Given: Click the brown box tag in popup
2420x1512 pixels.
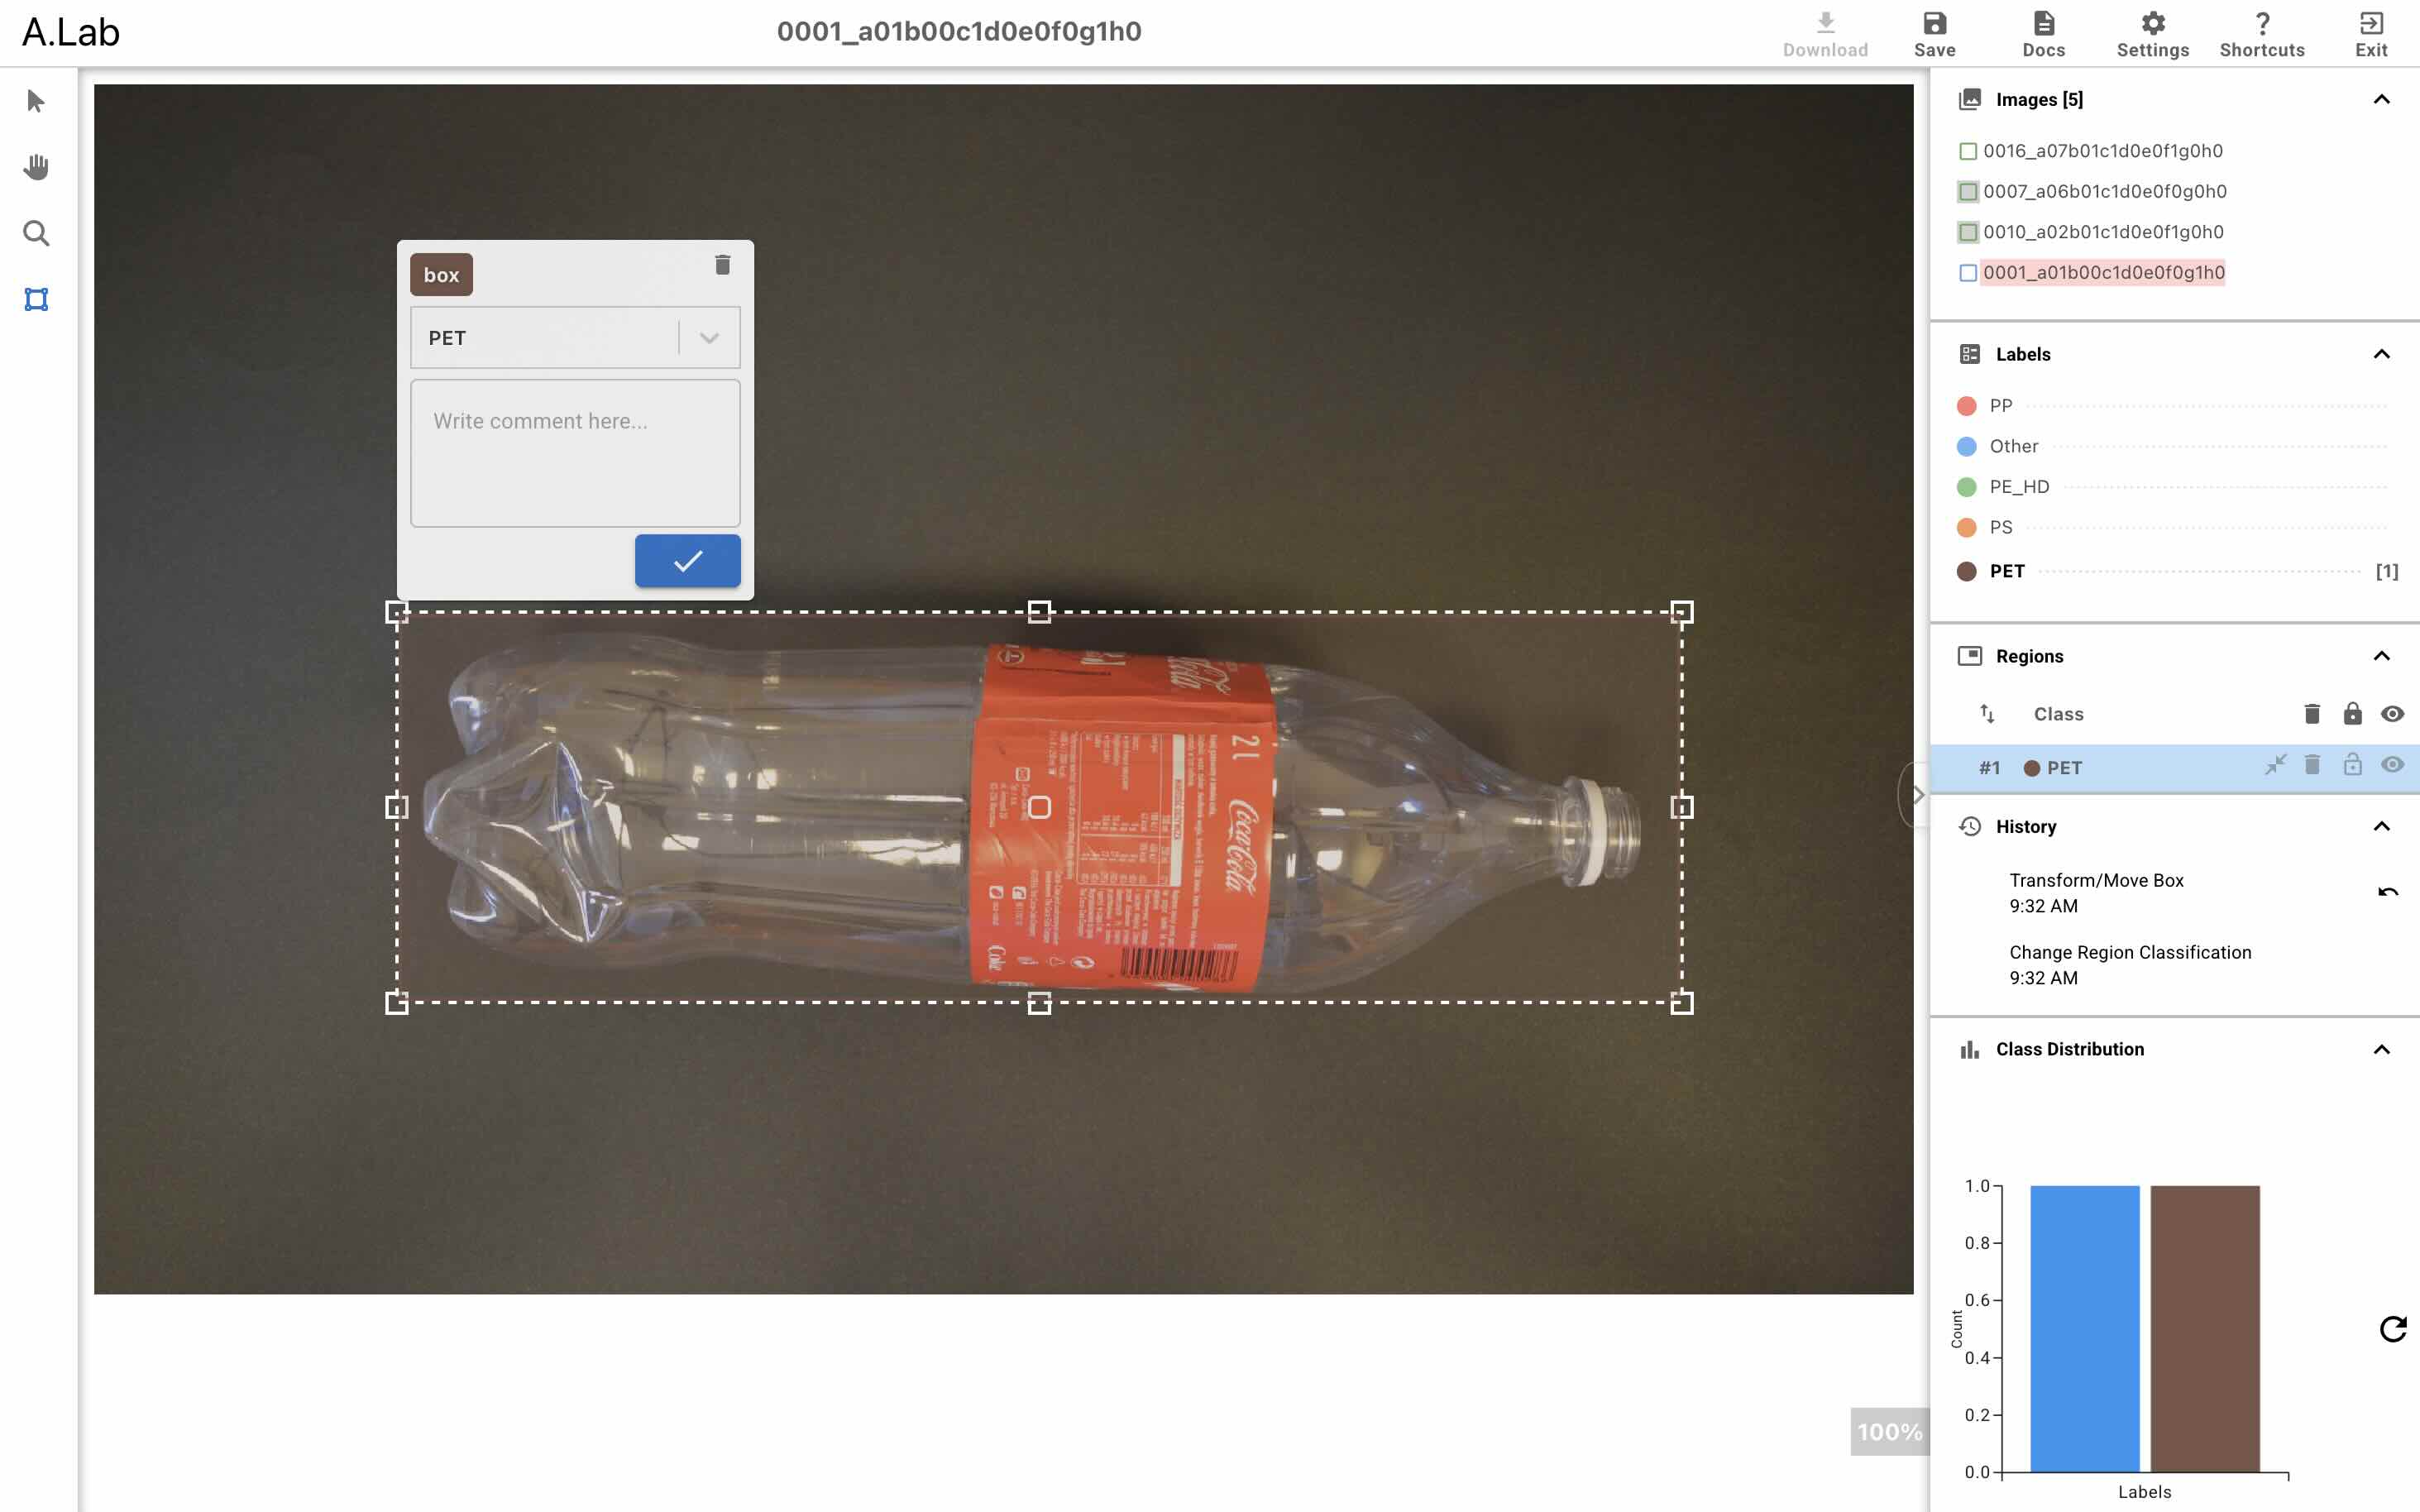Looking at the screenshot, I should [x=441, y=275].
